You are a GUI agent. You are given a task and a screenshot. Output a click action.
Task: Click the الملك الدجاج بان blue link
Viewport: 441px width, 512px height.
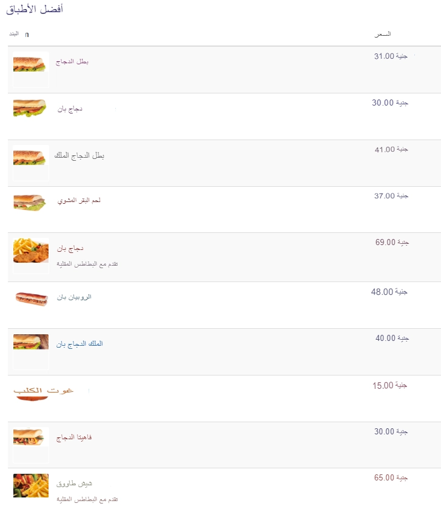point(79,343)
